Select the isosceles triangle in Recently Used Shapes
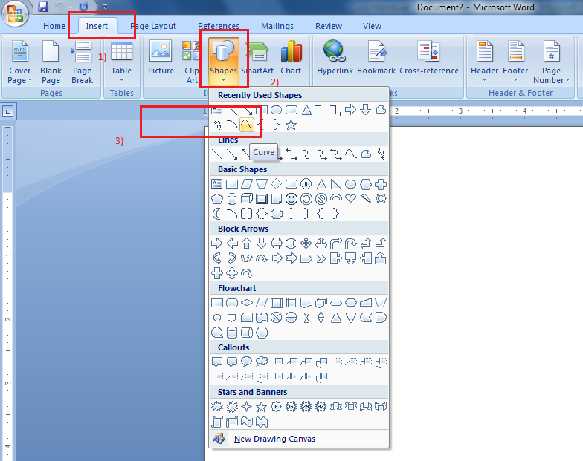583x461 pixels. (x=306, y=110)
